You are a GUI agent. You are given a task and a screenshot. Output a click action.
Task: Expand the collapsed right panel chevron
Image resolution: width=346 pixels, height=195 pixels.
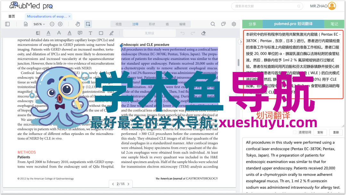[x=241, y=41]
